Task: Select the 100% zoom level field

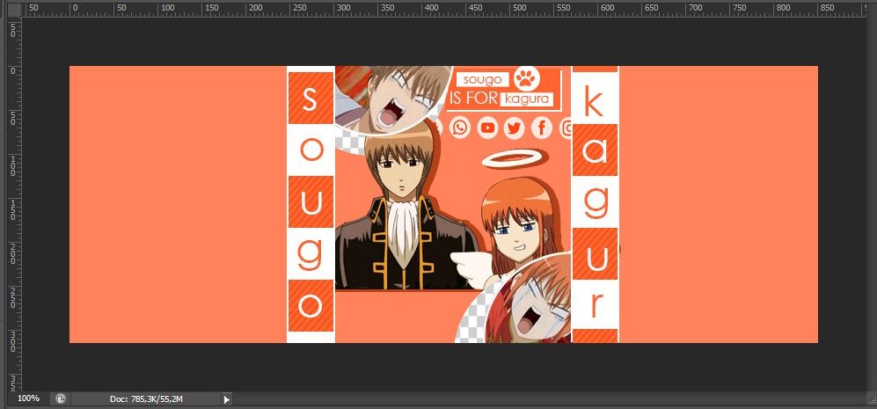Action: [x=28, y=398]
